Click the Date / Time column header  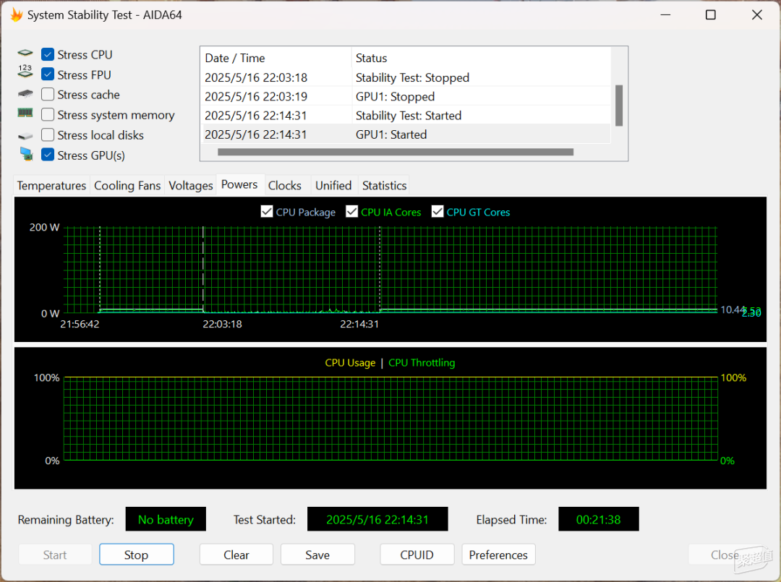(x=276, y=59)
